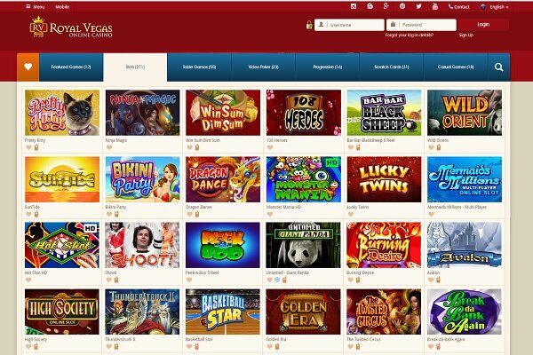The height and width of the screenshot is (355, 533).
Task: Follow the Sign Up link
Action: pos(465,35)
